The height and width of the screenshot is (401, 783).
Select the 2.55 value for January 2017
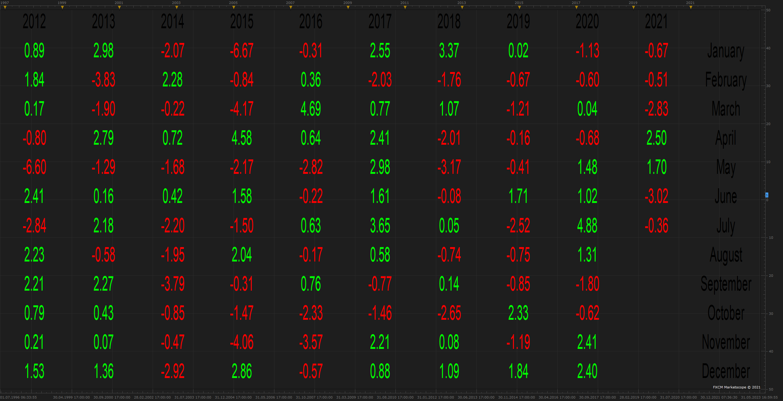pyautogui.click(x=380, y=51)
